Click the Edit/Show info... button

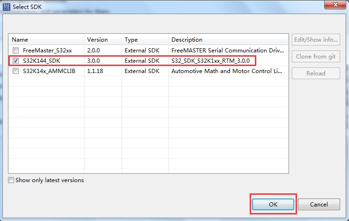coord(316,40)
